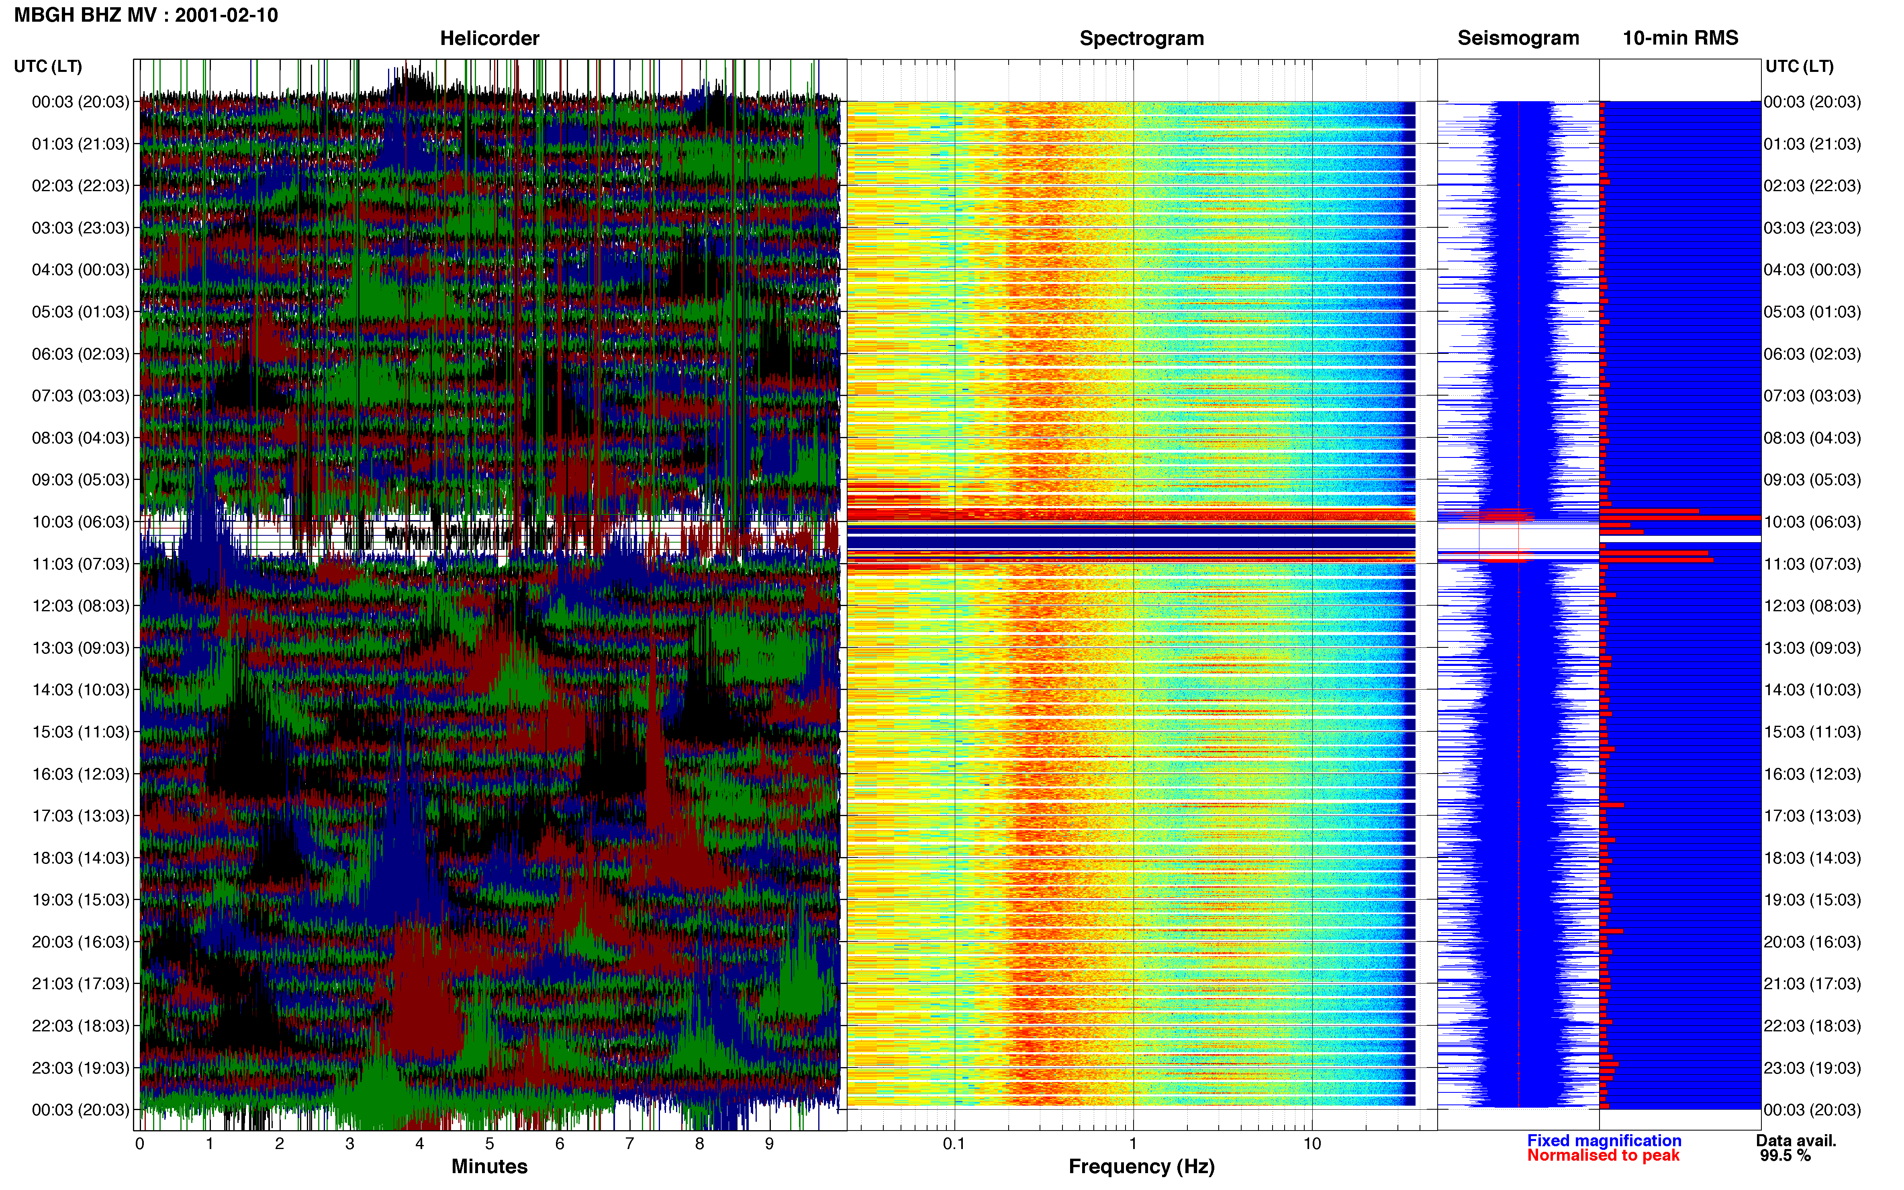The image size is (1904, 1190).
Task: Click the left time label '03:03 (23:03)'
Action: 80,228
